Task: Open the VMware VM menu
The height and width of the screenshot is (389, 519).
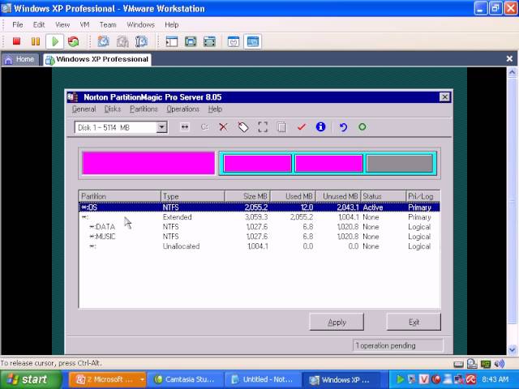Action: pyautogui.click(x=84, y=25)
